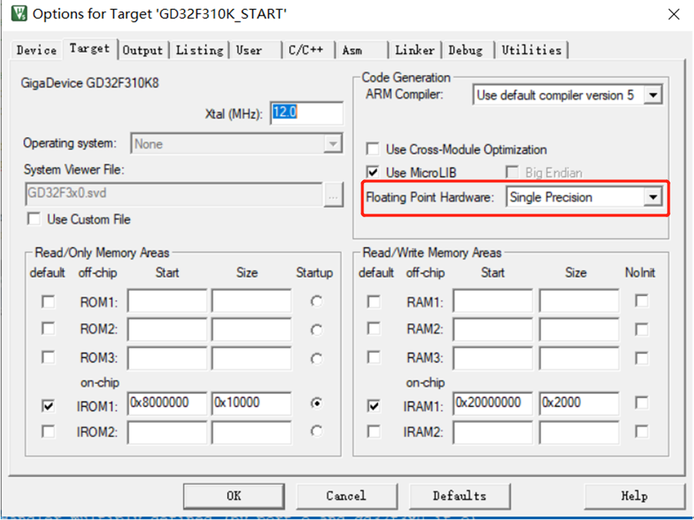Click the RAM1 Start address field
The height and width of the screenshot is (520, 694).
click(x=493, y=301)
